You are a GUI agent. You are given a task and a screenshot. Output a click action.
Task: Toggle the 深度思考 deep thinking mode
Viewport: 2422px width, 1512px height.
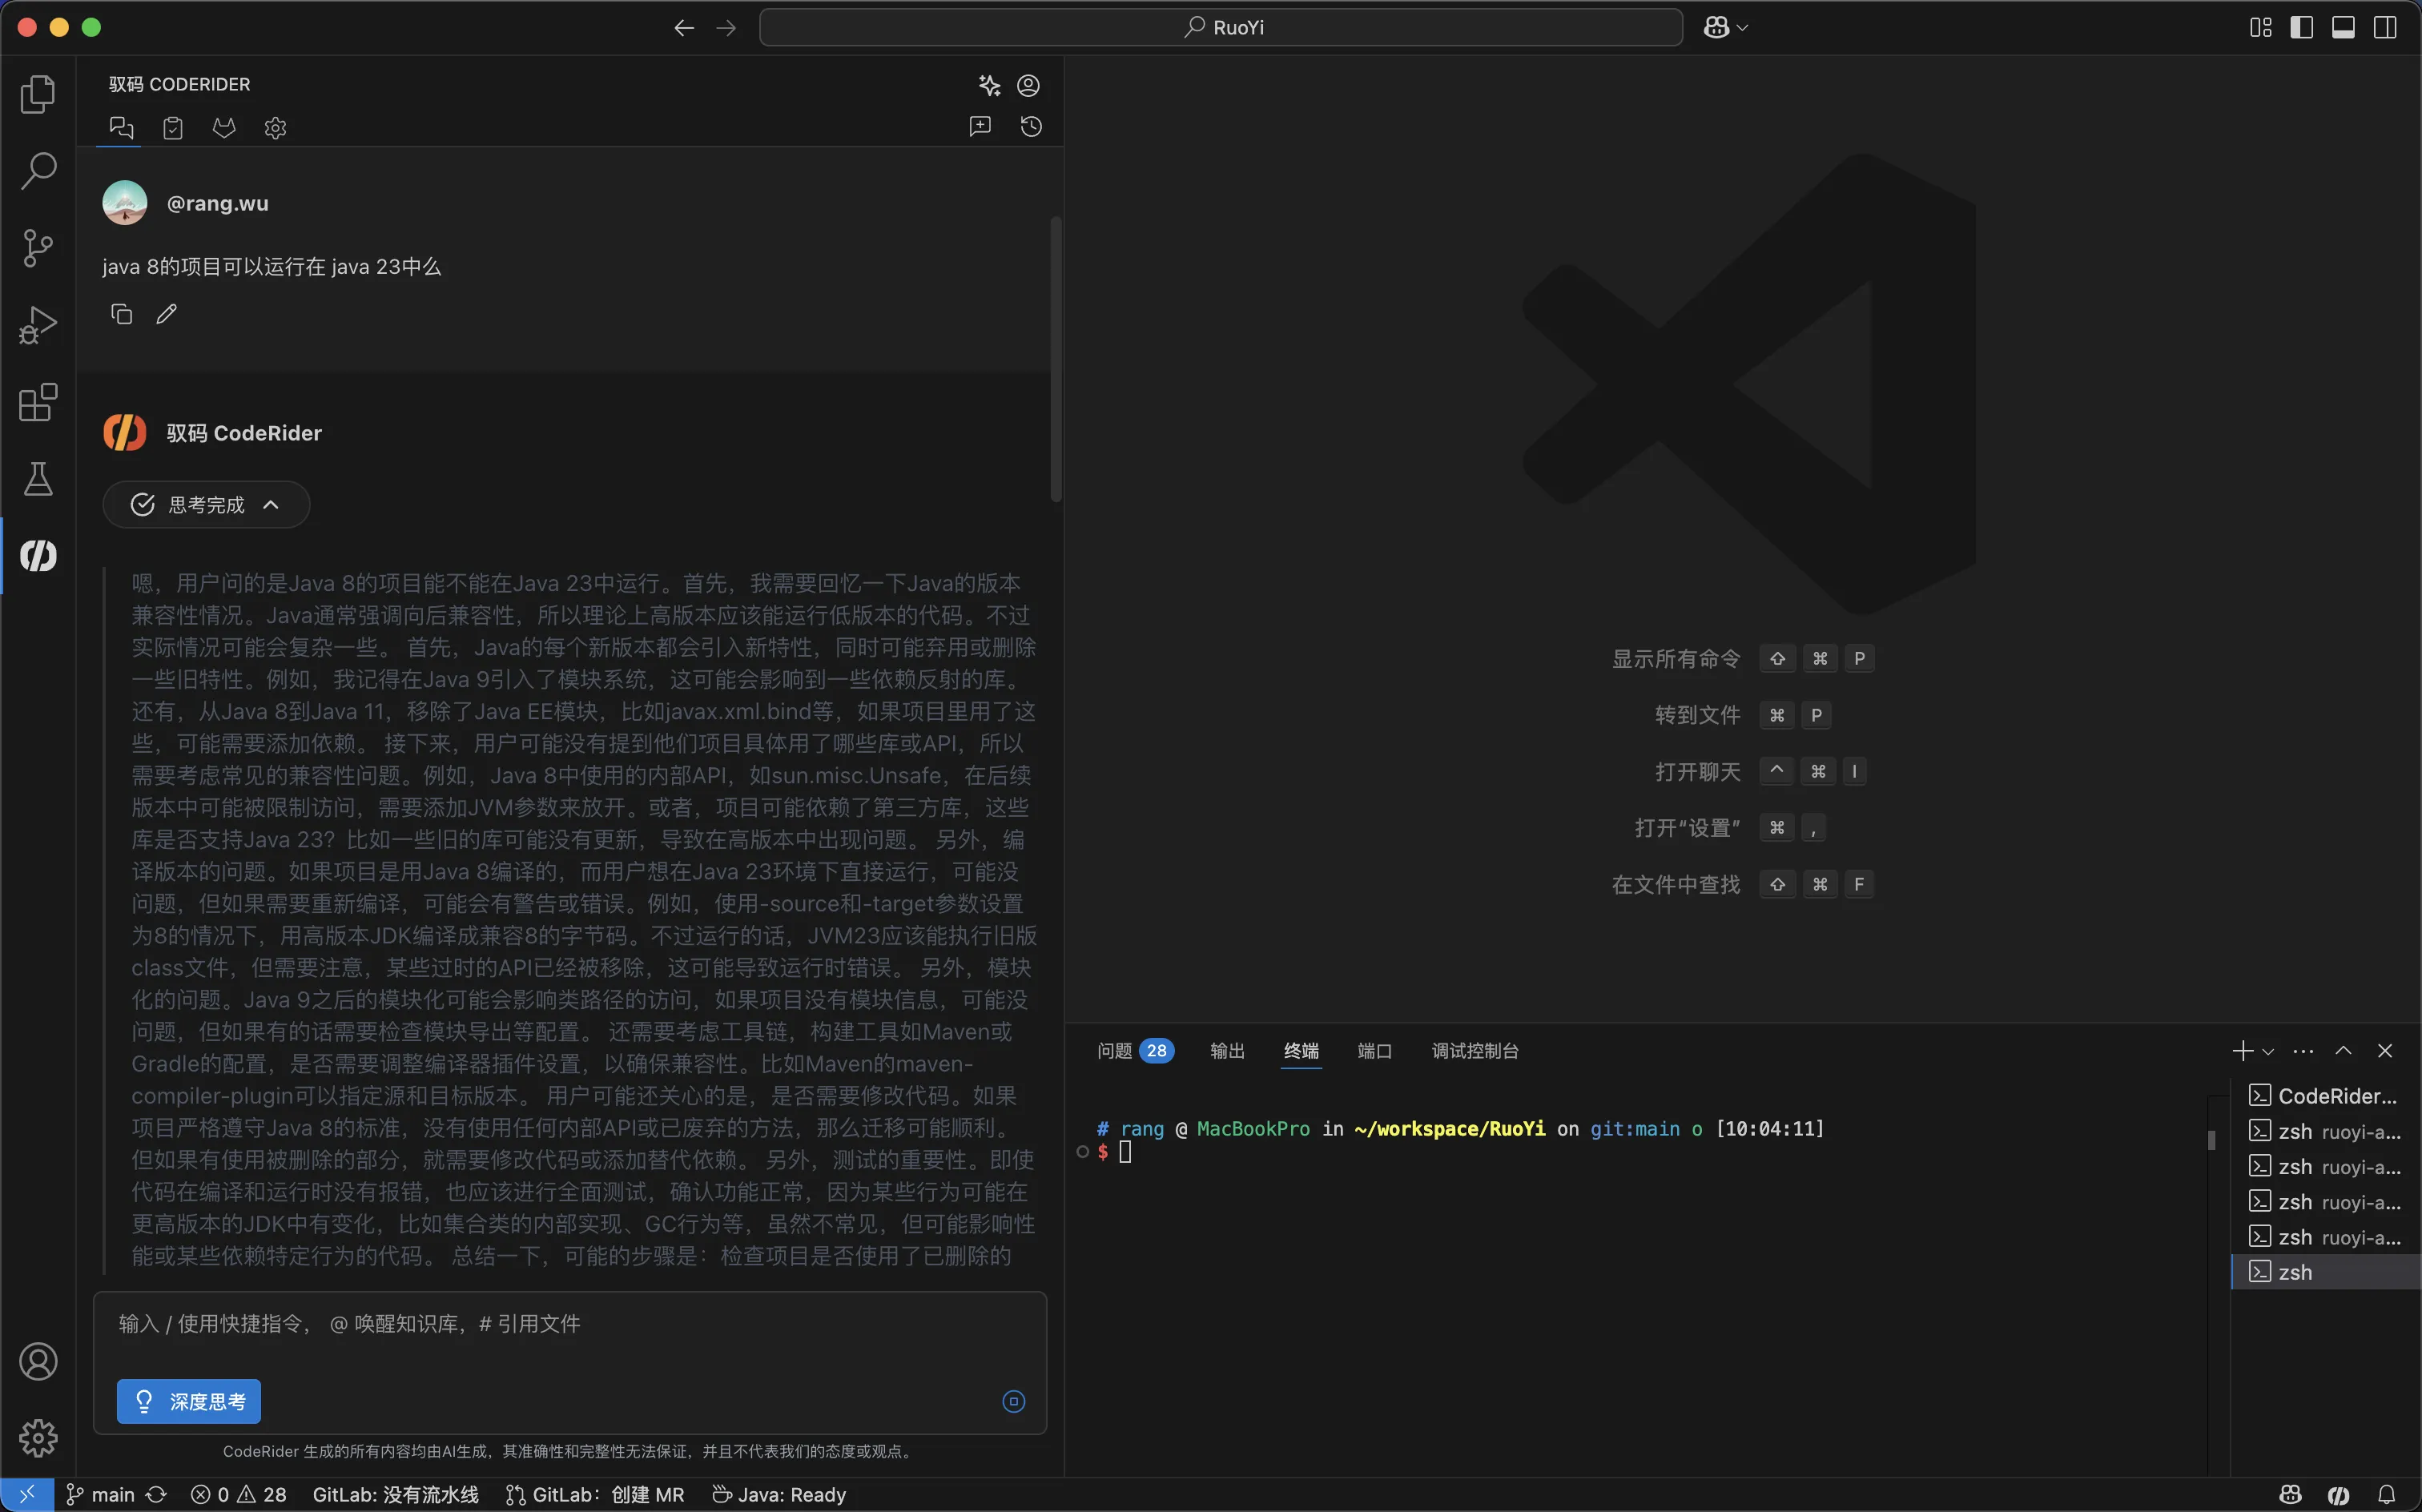(x=189, y=1401)
